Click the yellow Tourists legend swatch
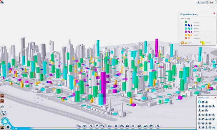217x130 pixels. (x=186, y=35)
